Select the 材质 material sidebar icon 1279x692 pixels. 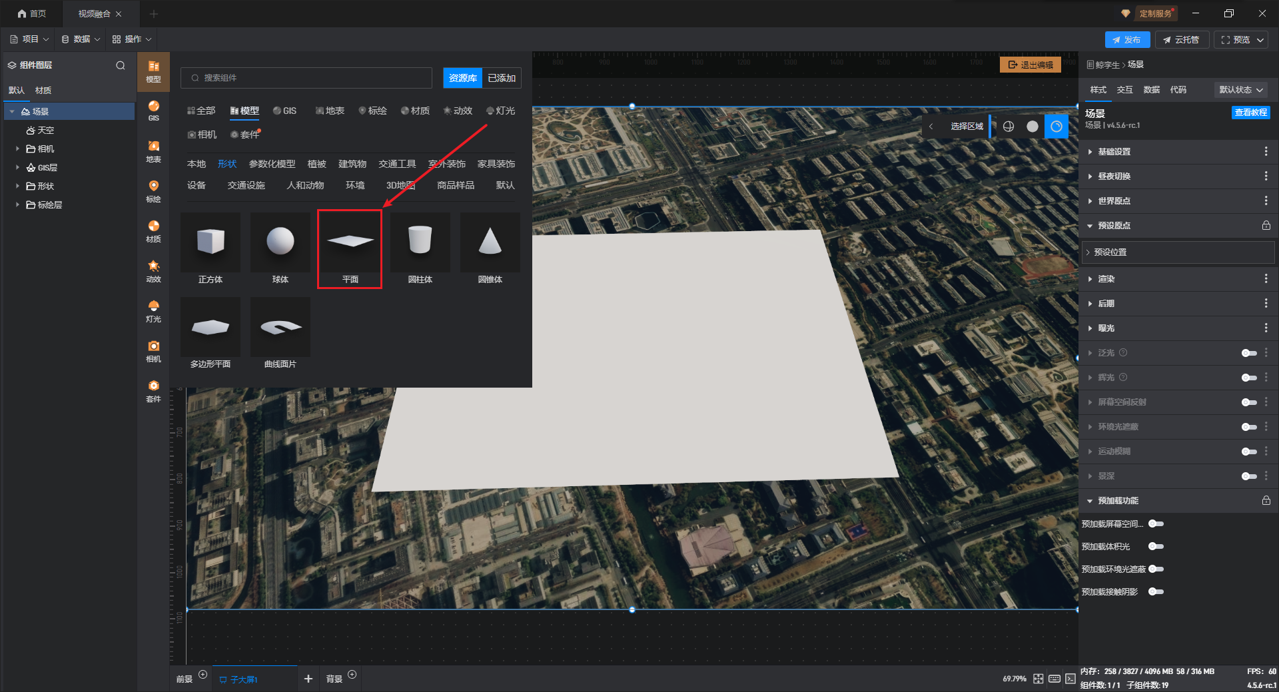tap(153, 230)
